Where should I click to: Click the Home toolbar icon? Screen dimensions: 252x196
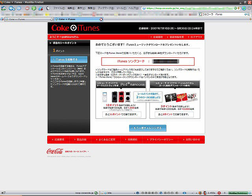(x=4, y=8)
